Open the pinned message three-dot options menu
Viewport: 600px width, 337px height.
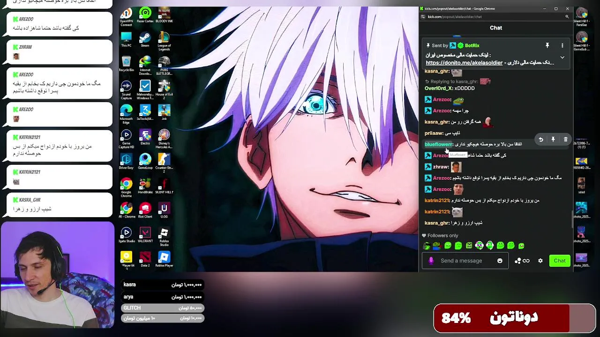point(562,45)
